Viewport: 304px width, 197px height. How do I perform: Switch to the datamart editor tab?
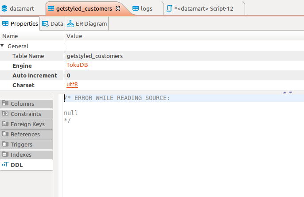pos(18,8)
